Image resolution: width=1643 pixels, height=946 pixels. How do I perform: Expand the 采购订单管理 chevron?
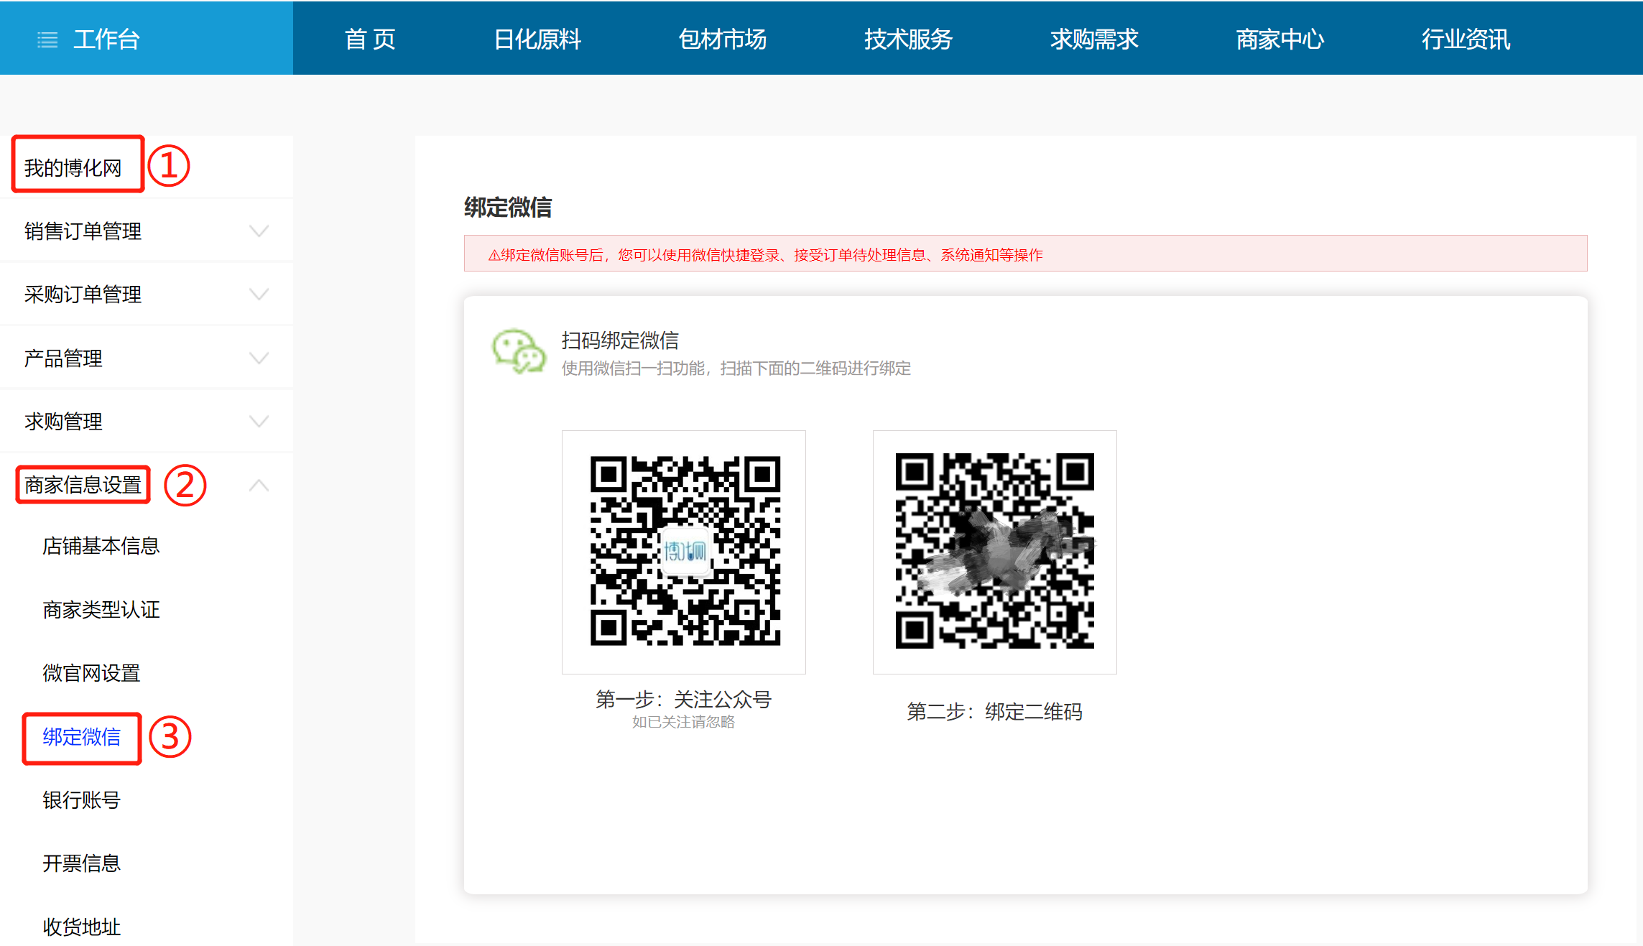[259, 294]
